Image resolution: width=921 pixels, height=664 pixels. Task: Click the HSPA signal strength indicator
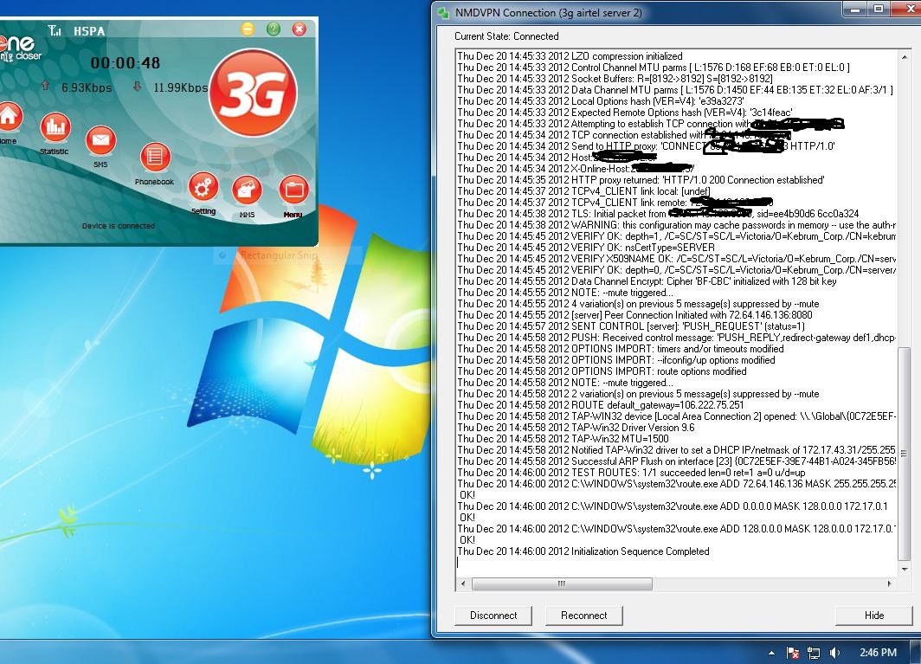(55, 30)
